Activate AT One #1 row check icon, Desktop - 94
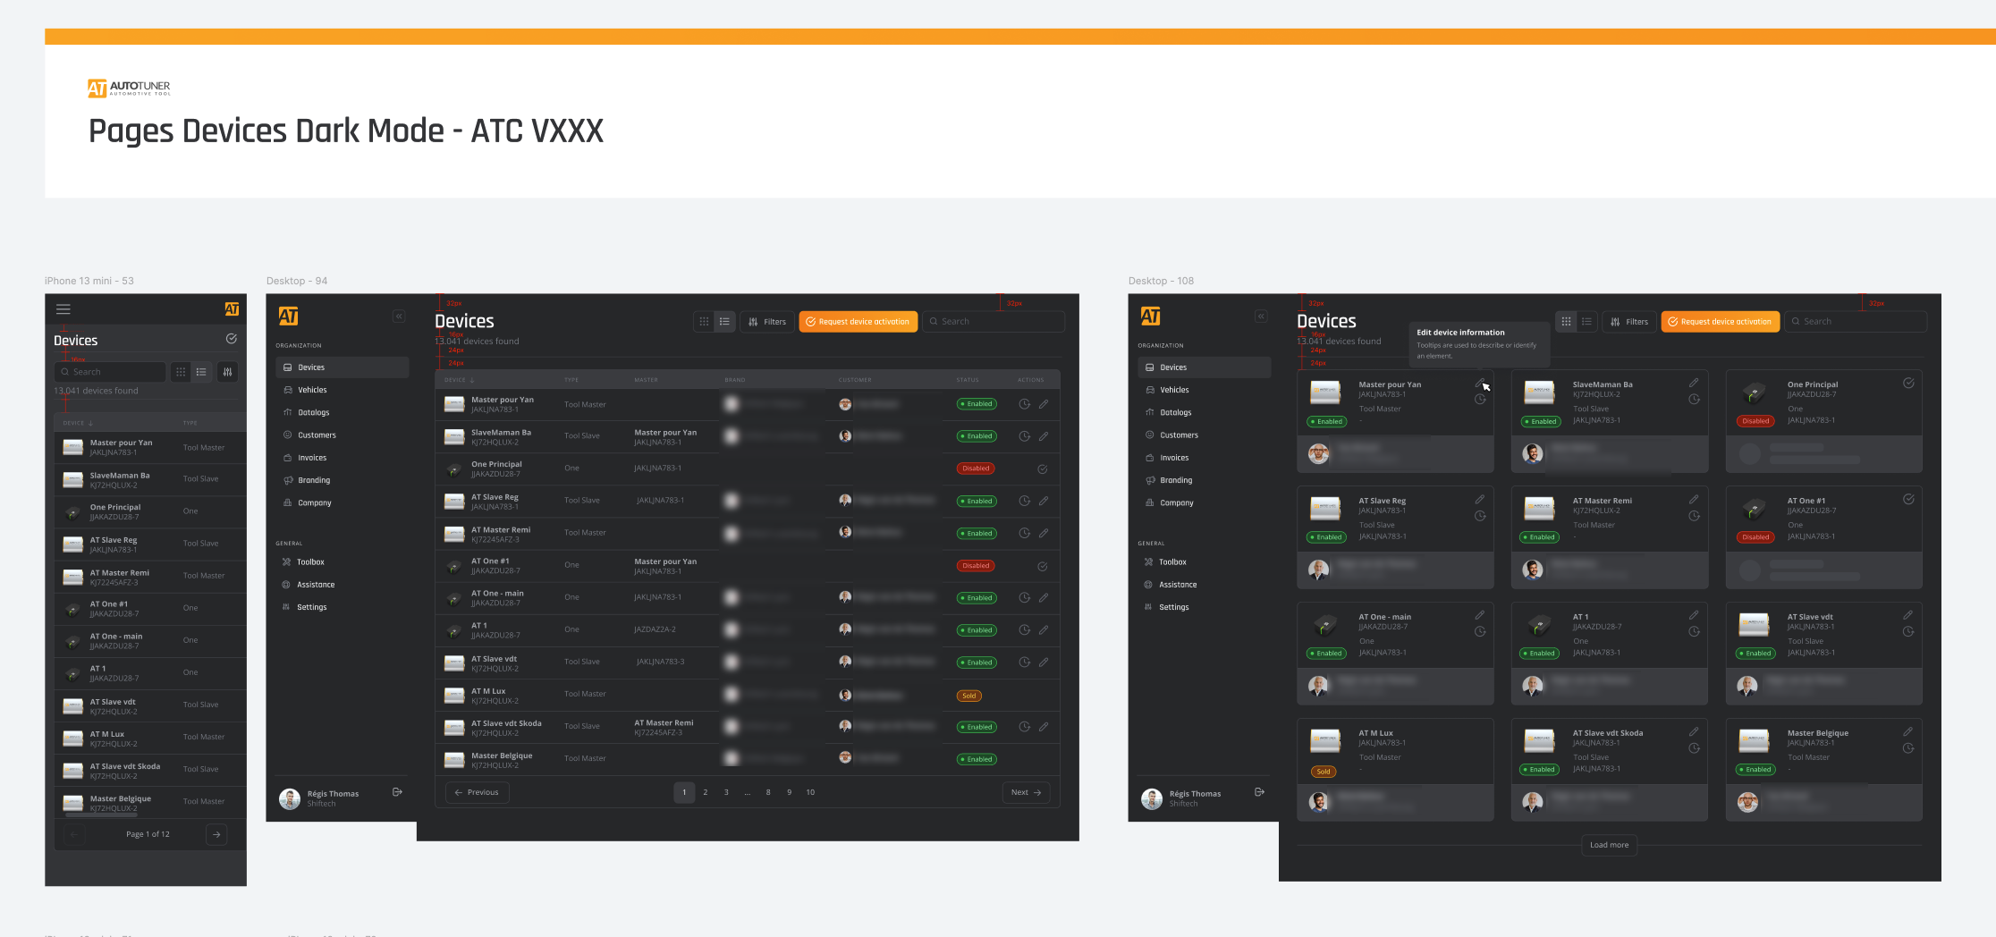 [x=1043, y=566]
